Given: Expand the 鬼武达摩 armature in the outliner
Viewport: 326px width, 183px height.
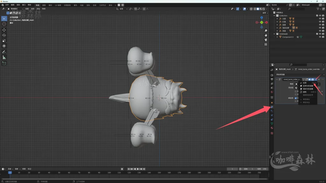Looking at the screenshot, I should [x=277, y=28].
